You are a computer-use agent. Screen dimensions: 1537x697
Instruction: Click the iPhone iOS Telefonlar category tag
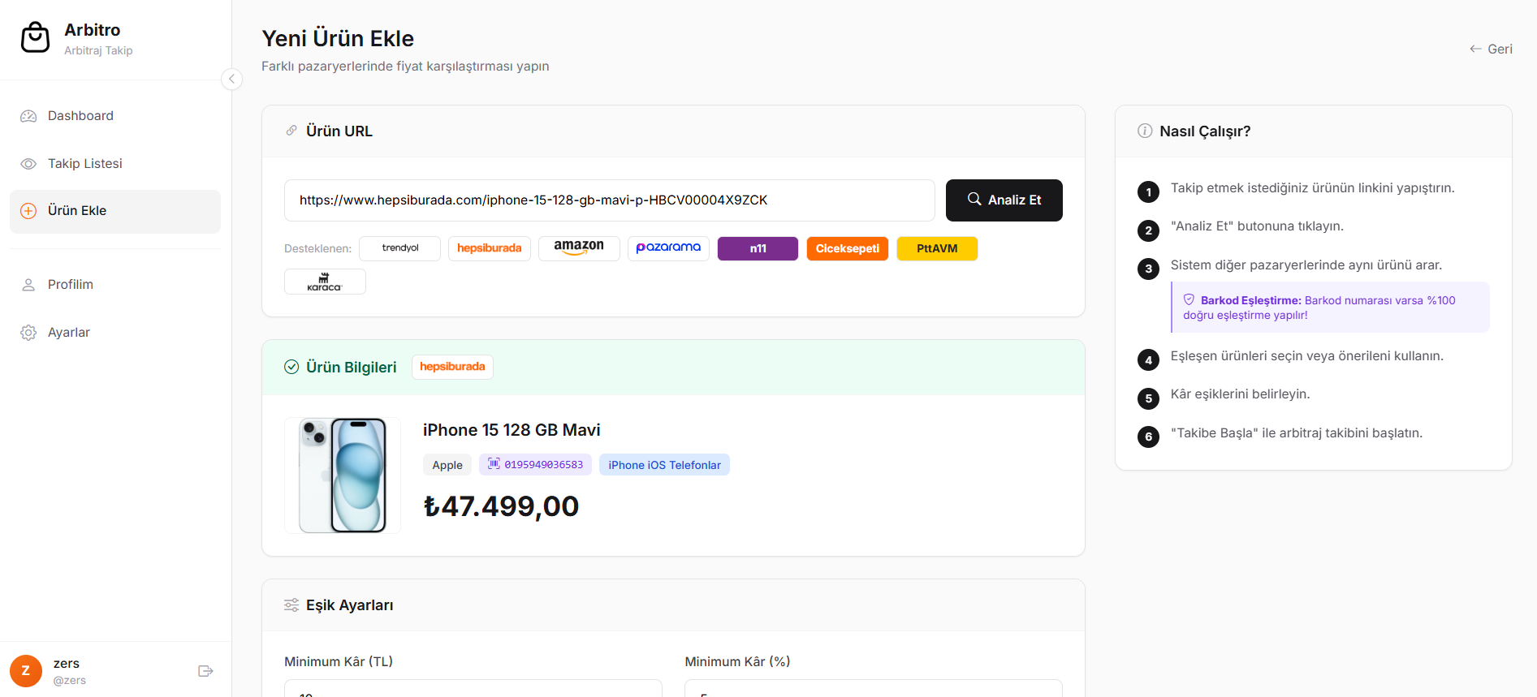coord(665,465)
